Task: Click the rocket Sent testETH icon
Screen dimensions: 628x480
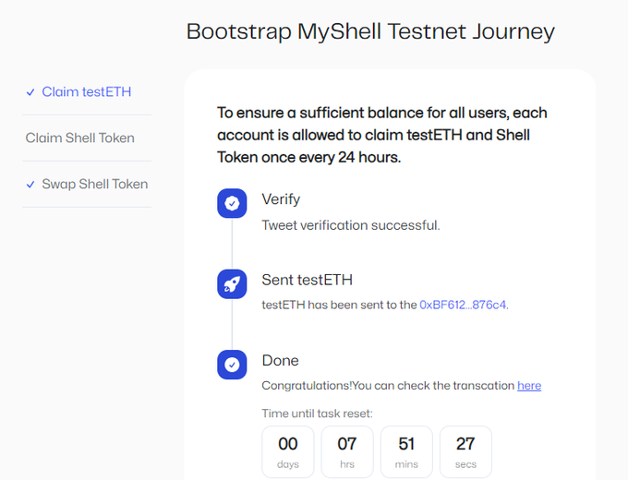Action: [232, 283]
